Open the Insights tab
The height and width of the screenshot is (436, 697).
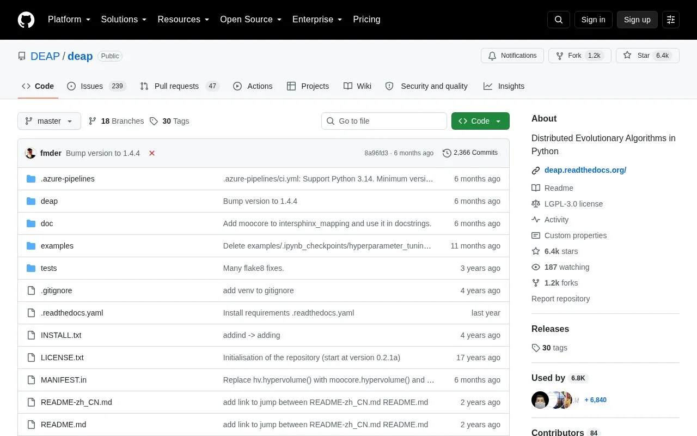(504, 86)
